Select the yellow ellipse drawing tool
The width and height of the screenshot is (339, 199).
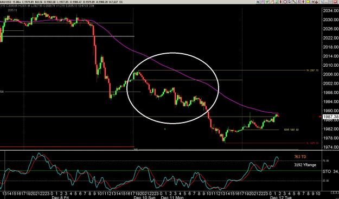[308, 2]
